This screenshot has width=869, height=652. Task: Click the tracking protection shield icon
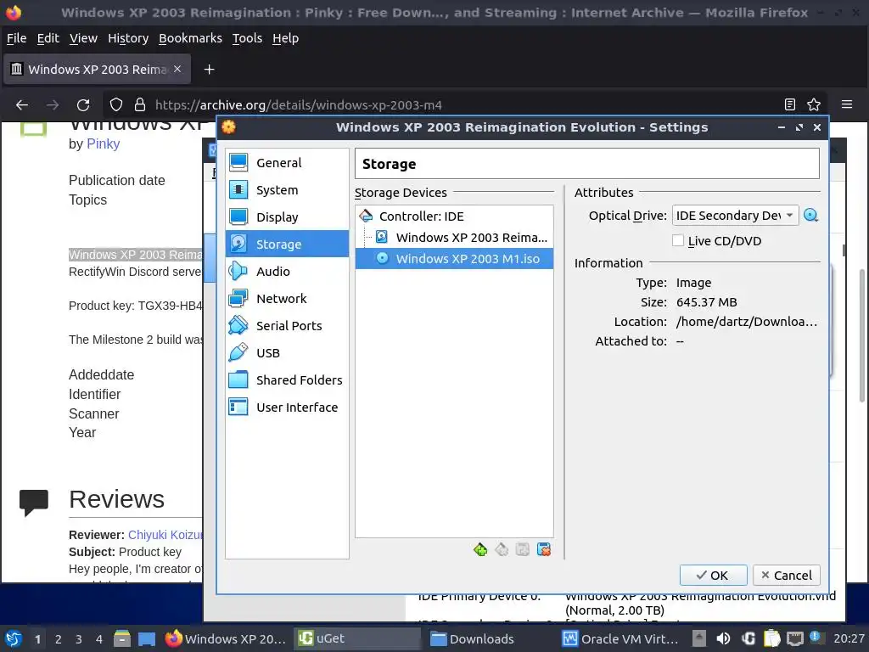[x=115, y=104]
